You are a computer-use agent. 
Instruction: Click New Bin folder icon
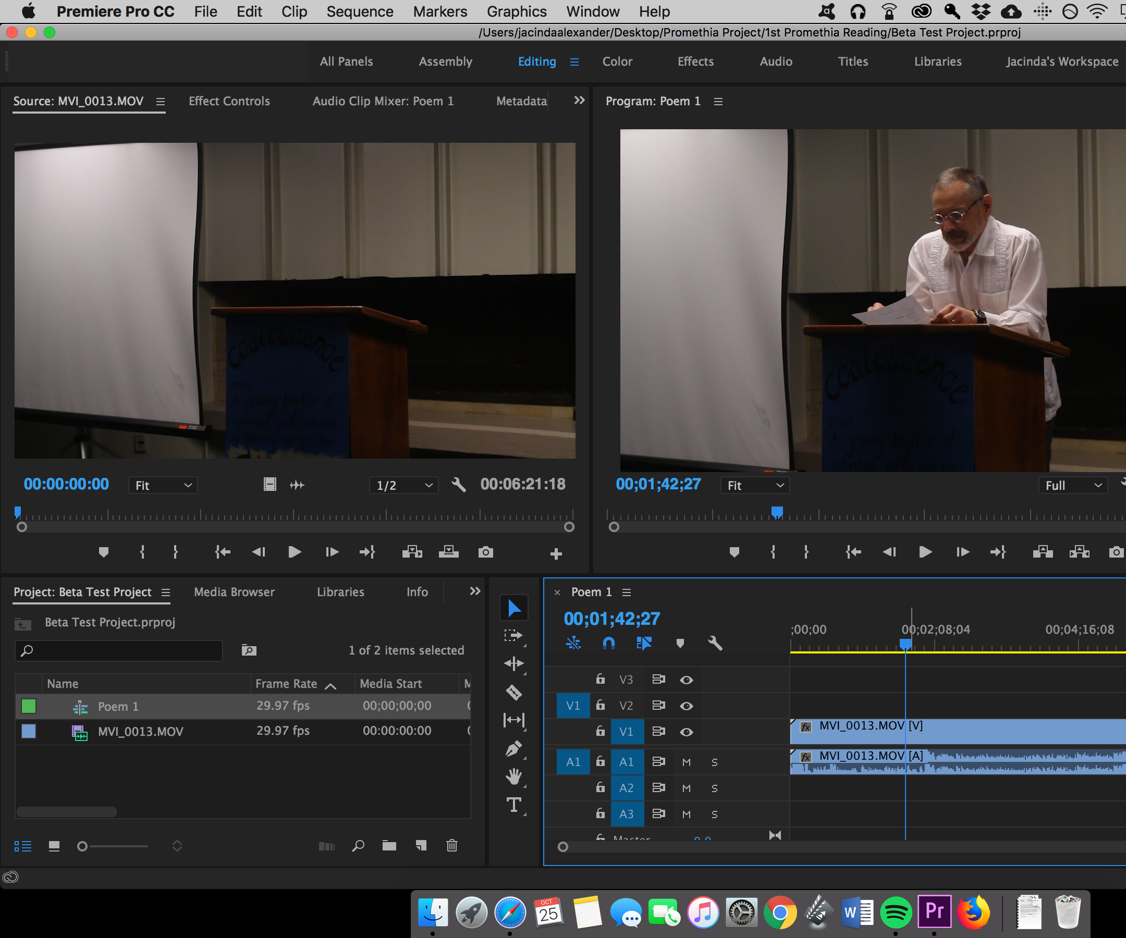tap(389, 846)
